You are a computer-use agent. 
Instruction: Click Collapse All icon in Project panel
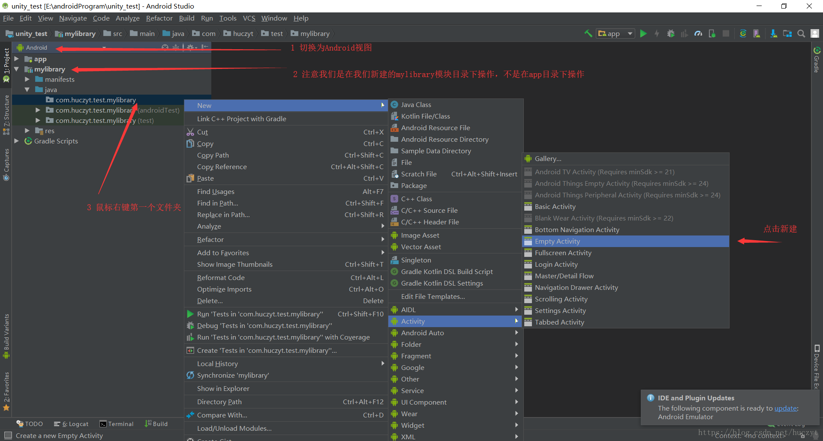click(176, 47)
